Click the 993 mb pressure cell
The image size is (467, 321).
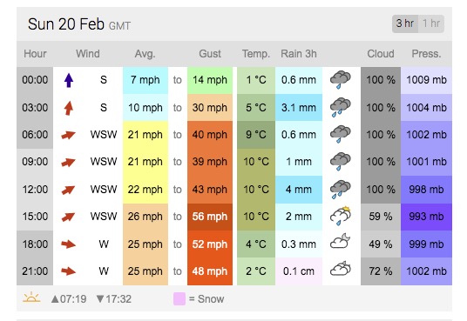[426, 217]
